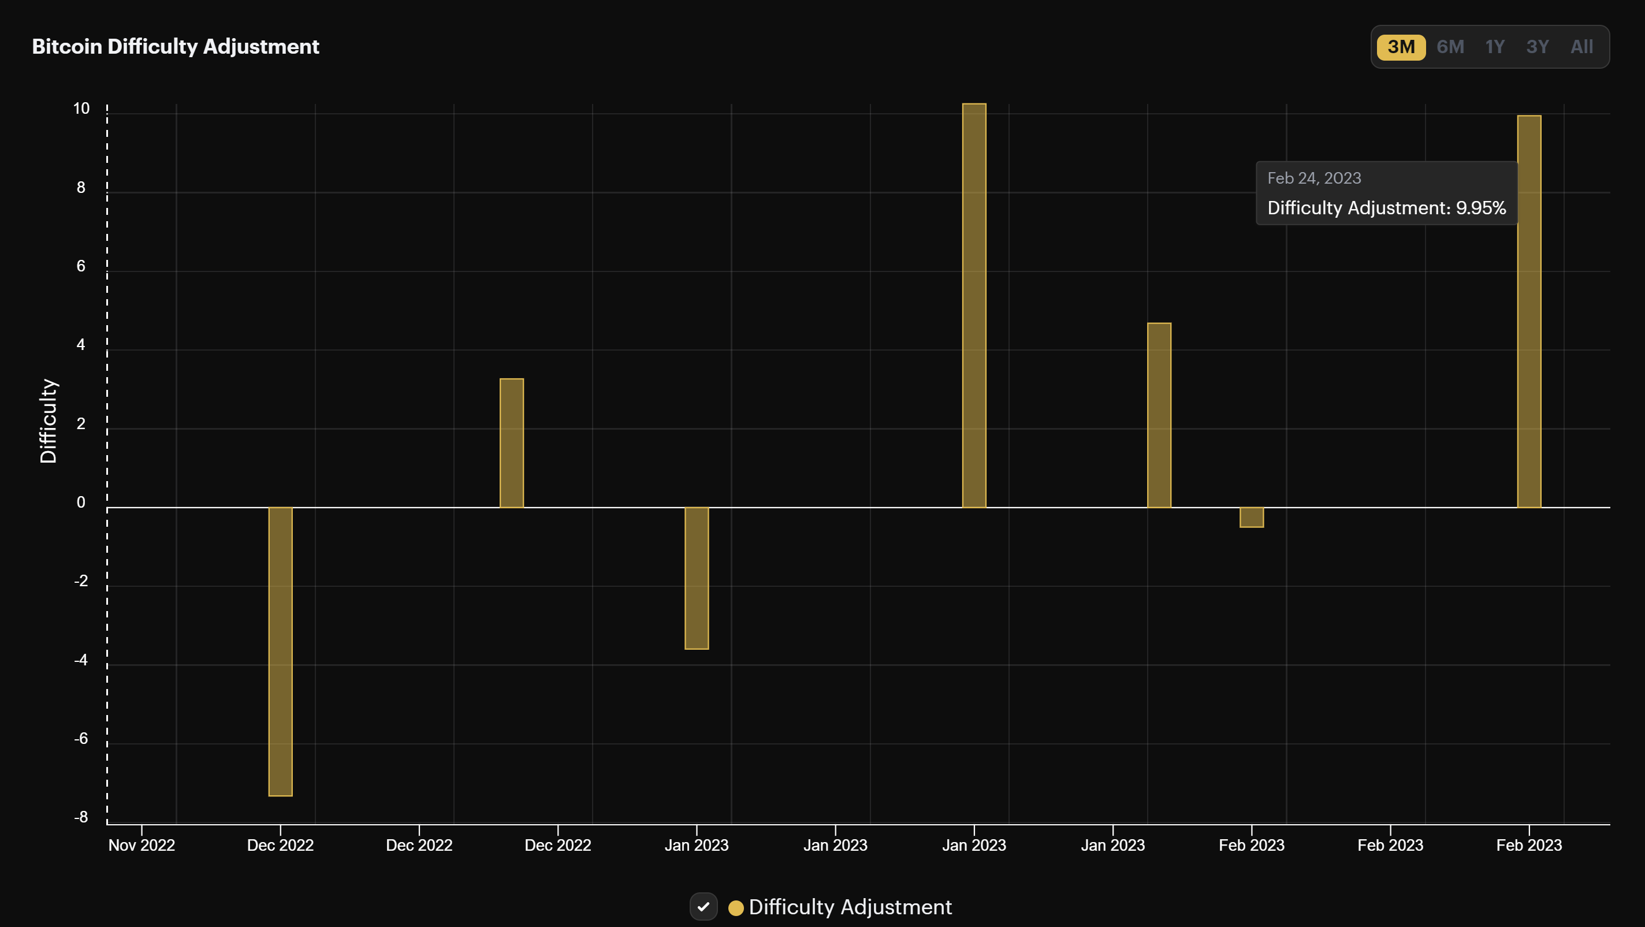Select the 6M time range button

[1450, 46]
